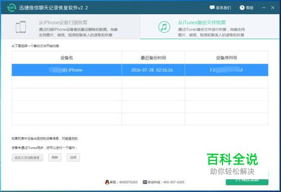This screenshot has width=281, height=192.
Task: Click the 从下面选择一个备份文件开始扫描 instruction text
Action: click(35, 46)
